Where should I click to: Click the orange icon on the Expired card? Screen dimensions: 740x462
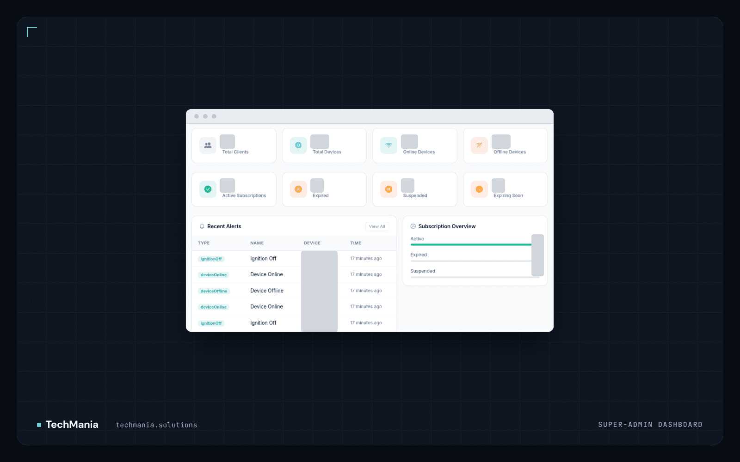tap(298, 189)
